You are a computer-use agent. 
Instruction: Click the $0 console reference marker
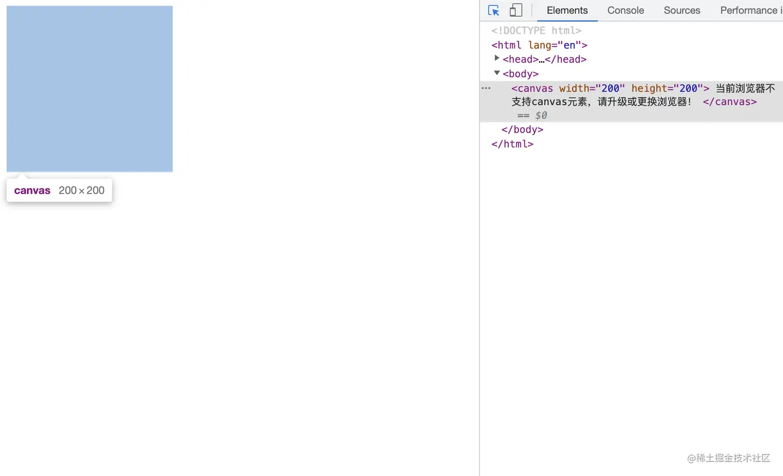click(x=542, y=116)
